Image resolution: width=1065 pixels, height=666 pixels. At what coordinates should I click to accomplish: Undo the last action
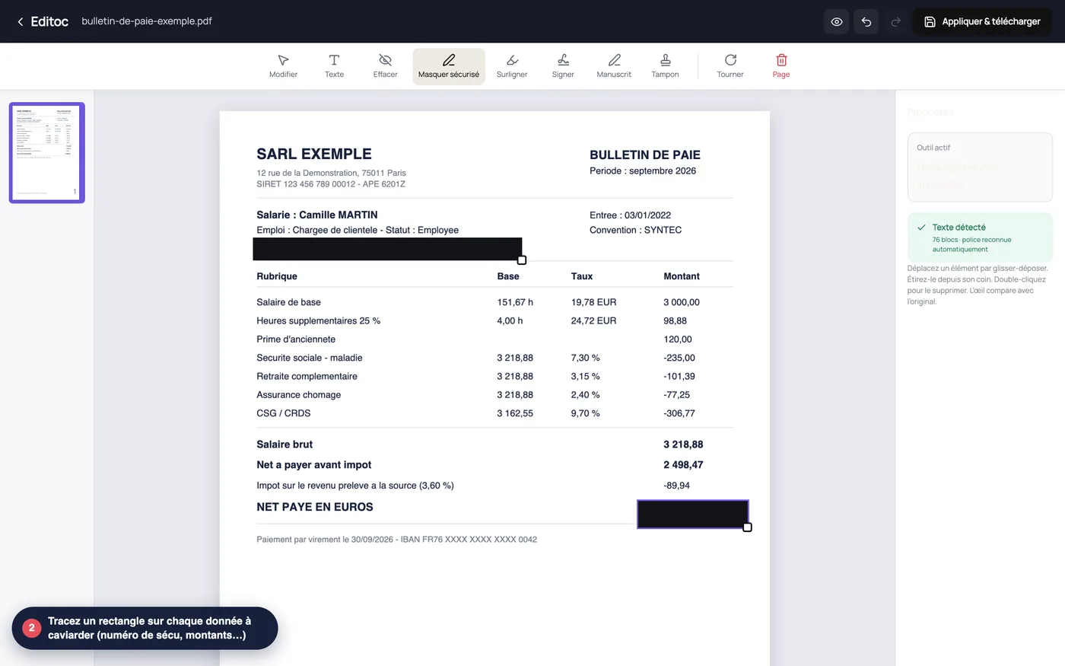click(866, 21)
